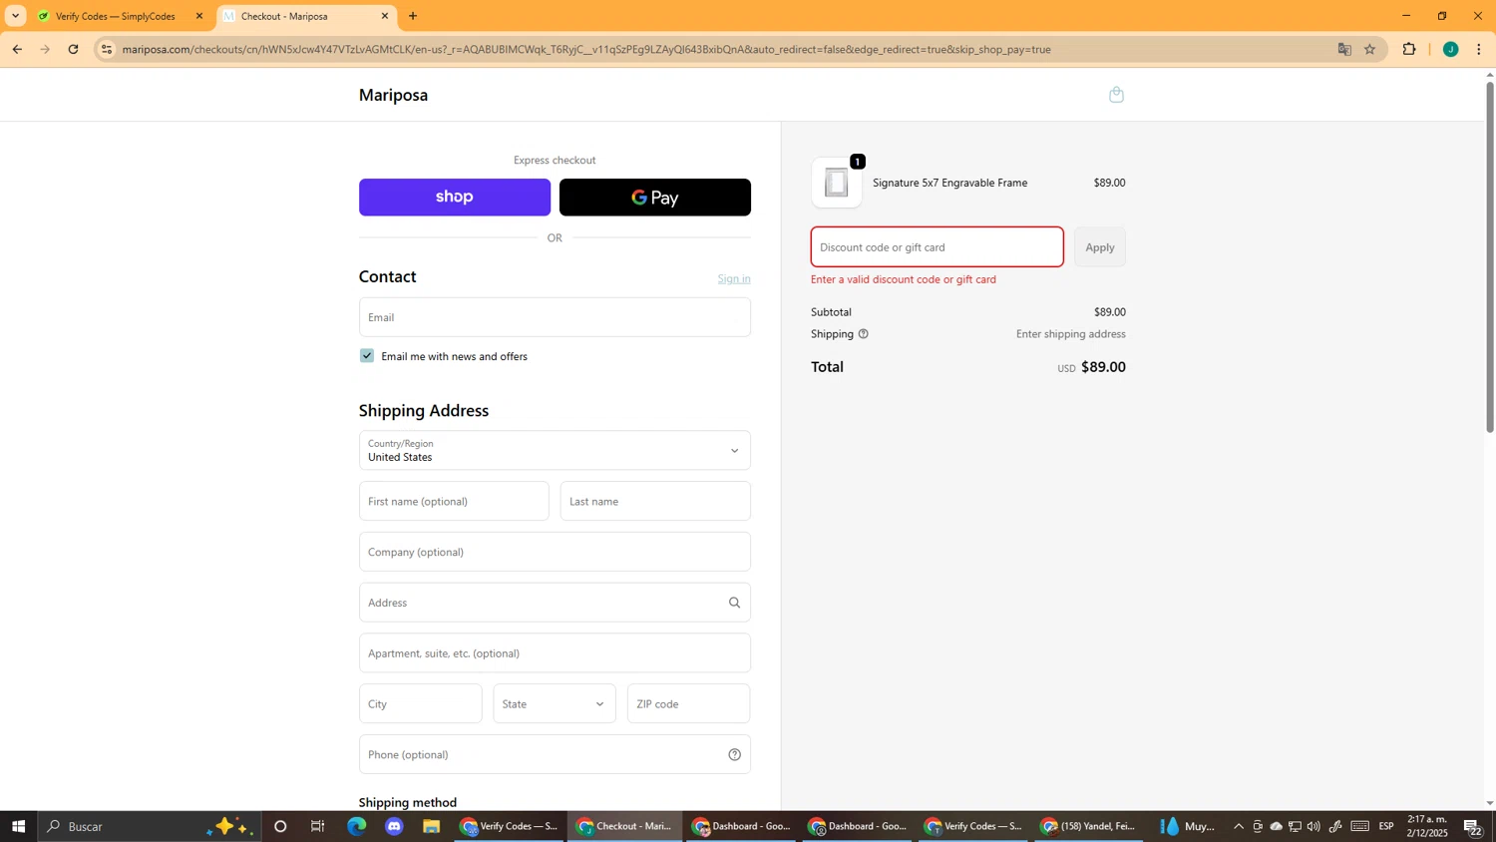Click the First name (optional) field
The width and height of the screenshot is (1496, 842).
tap(454, 501)
